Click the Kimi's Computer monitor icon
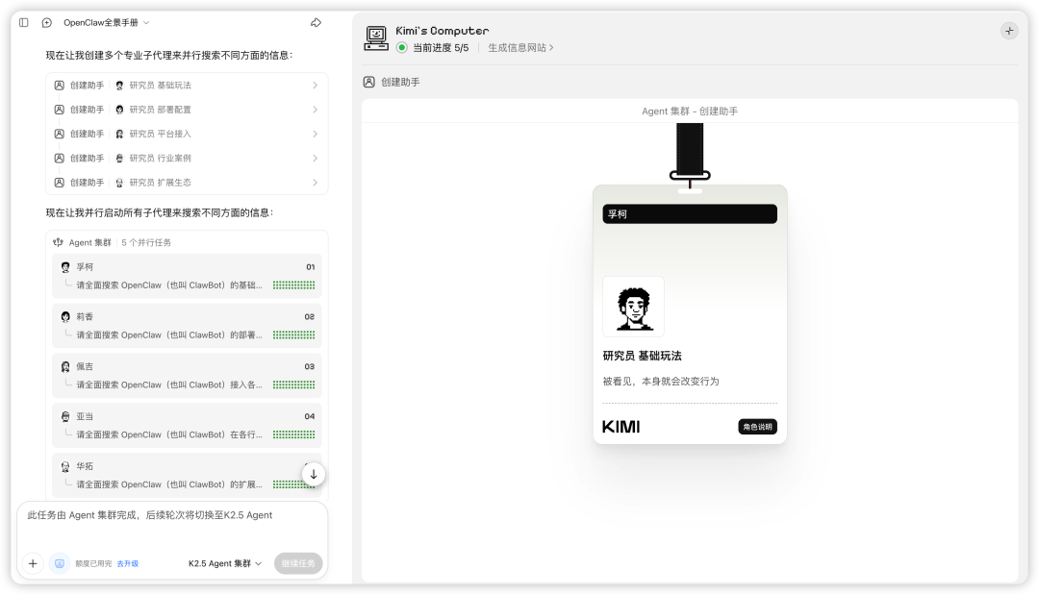This screenshot has height=595, width=1039. click(376, 38)
